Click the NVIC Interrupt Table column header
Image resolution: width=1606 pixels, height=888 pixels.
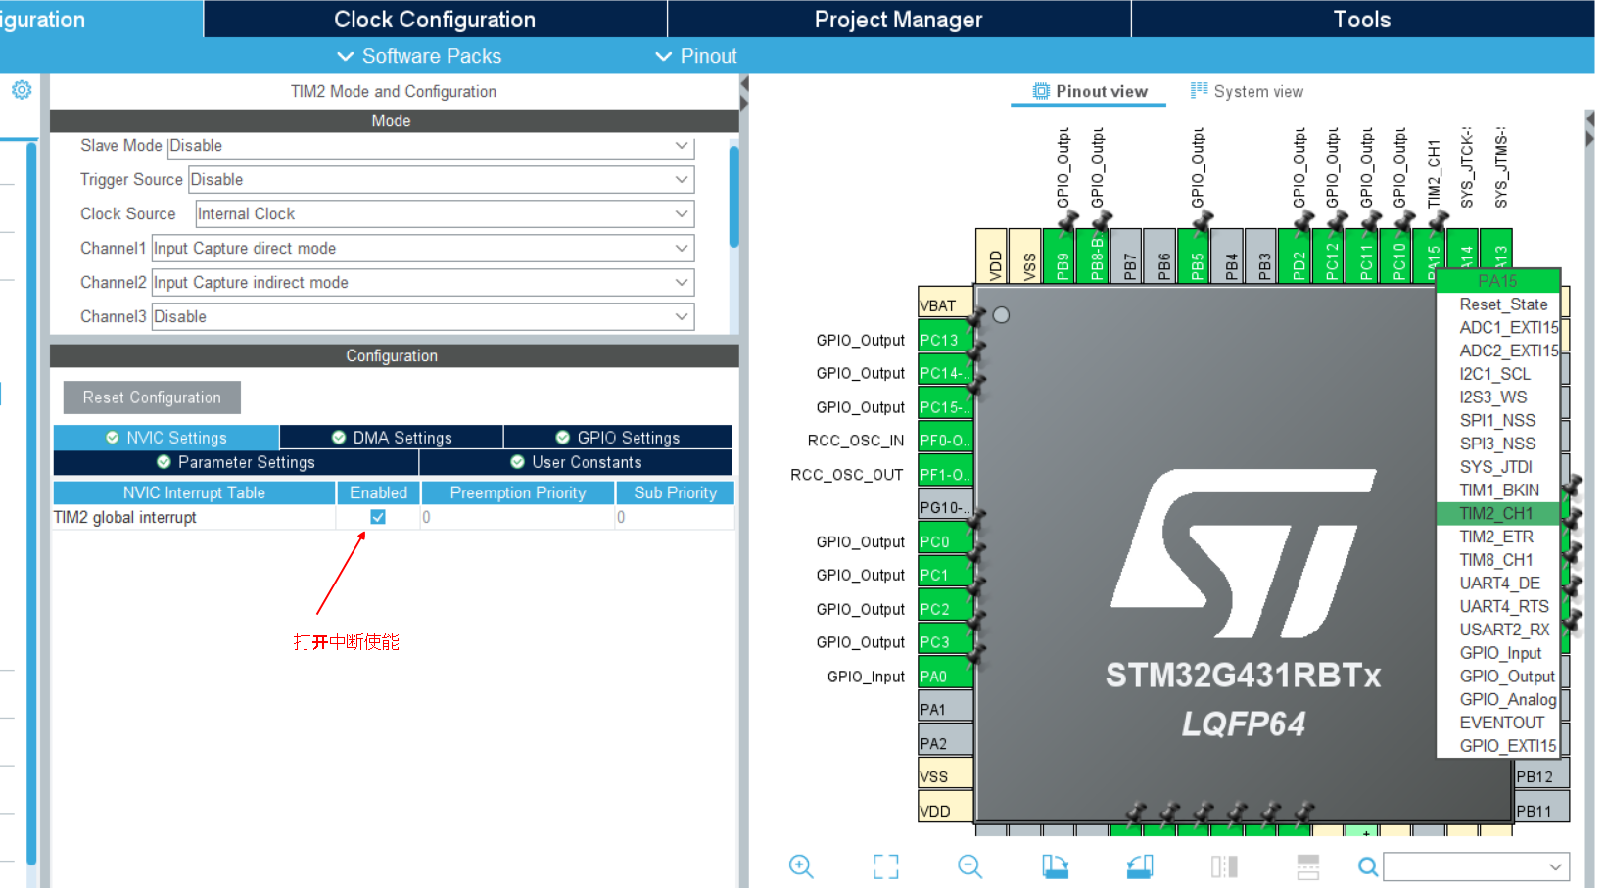pos(194,492)
